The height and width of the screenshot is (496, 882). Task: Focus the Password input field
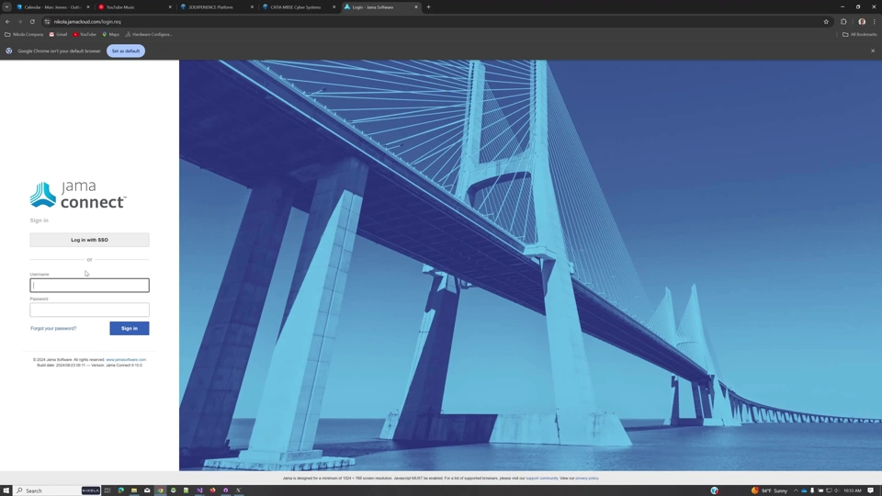89,310
